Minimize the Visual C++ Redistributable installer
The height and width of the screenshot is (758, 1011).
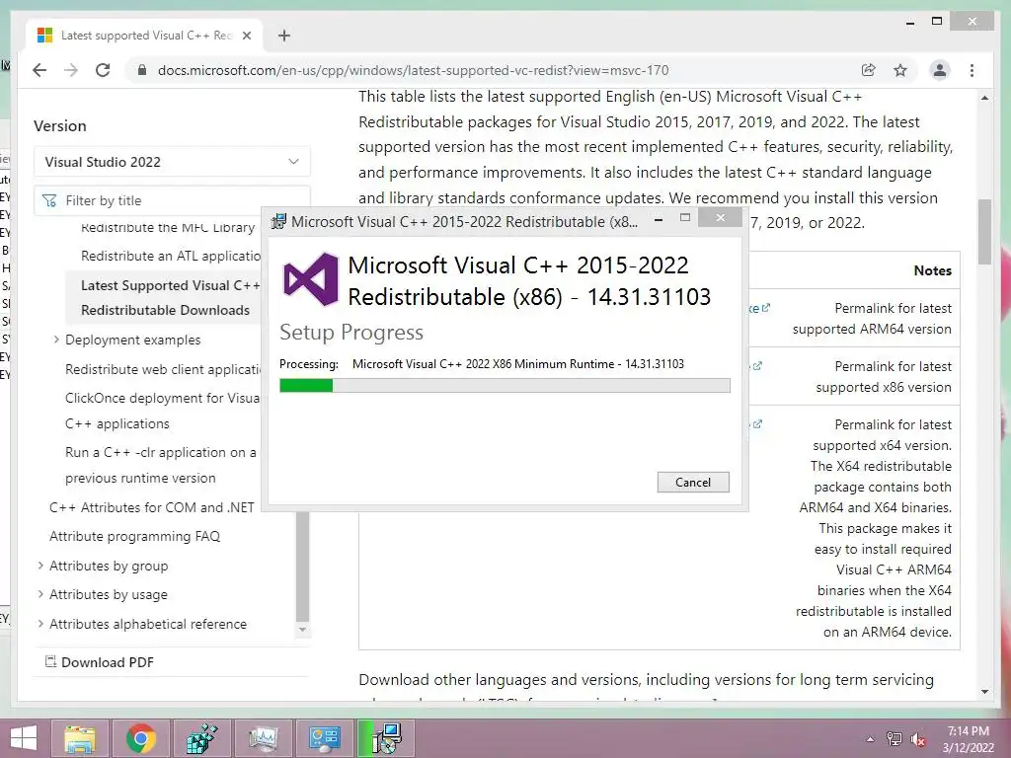tap(659, 220)
